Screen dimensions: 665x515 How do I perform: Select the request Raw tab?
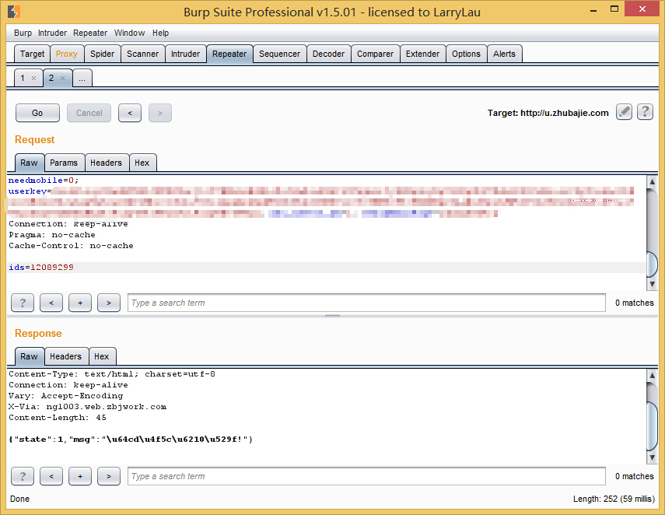coord(29,163)
